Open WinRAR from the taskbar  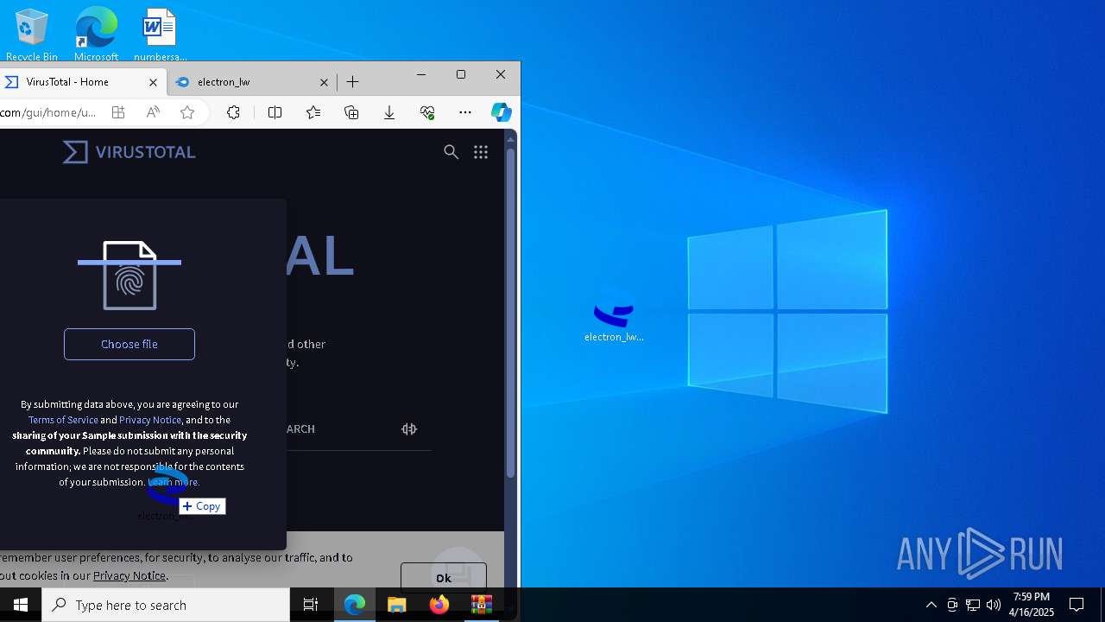pyautogui.click(x=482, y=605)
